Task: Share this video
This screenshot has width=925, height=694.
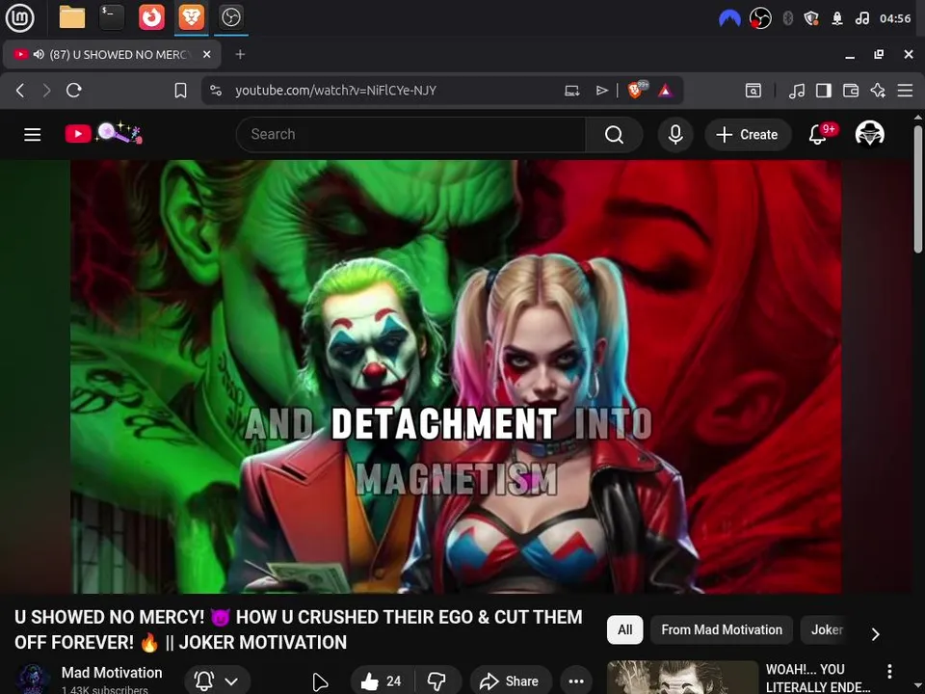Action: pos(511,681)
